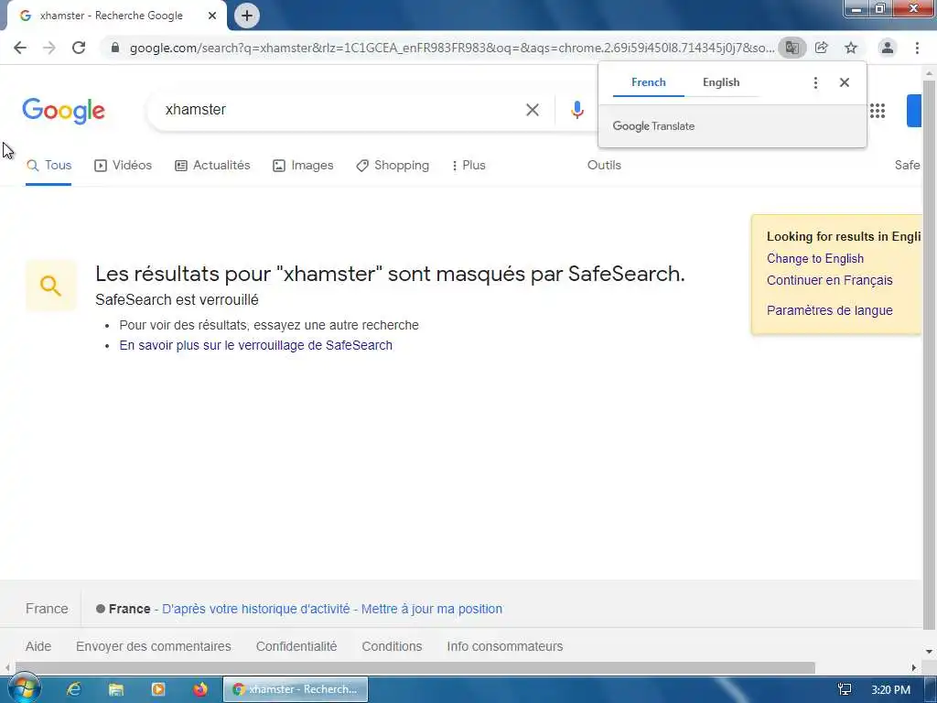The height and width of the screenshot is (703, 937).
Task: Close the Google Translate popup
Action: pos(845,82)
